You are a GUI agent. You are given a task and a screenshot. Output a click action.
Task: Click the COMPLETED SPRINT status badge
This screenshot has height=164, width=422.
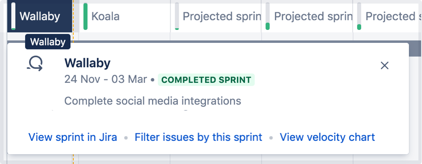coord(206,80)
